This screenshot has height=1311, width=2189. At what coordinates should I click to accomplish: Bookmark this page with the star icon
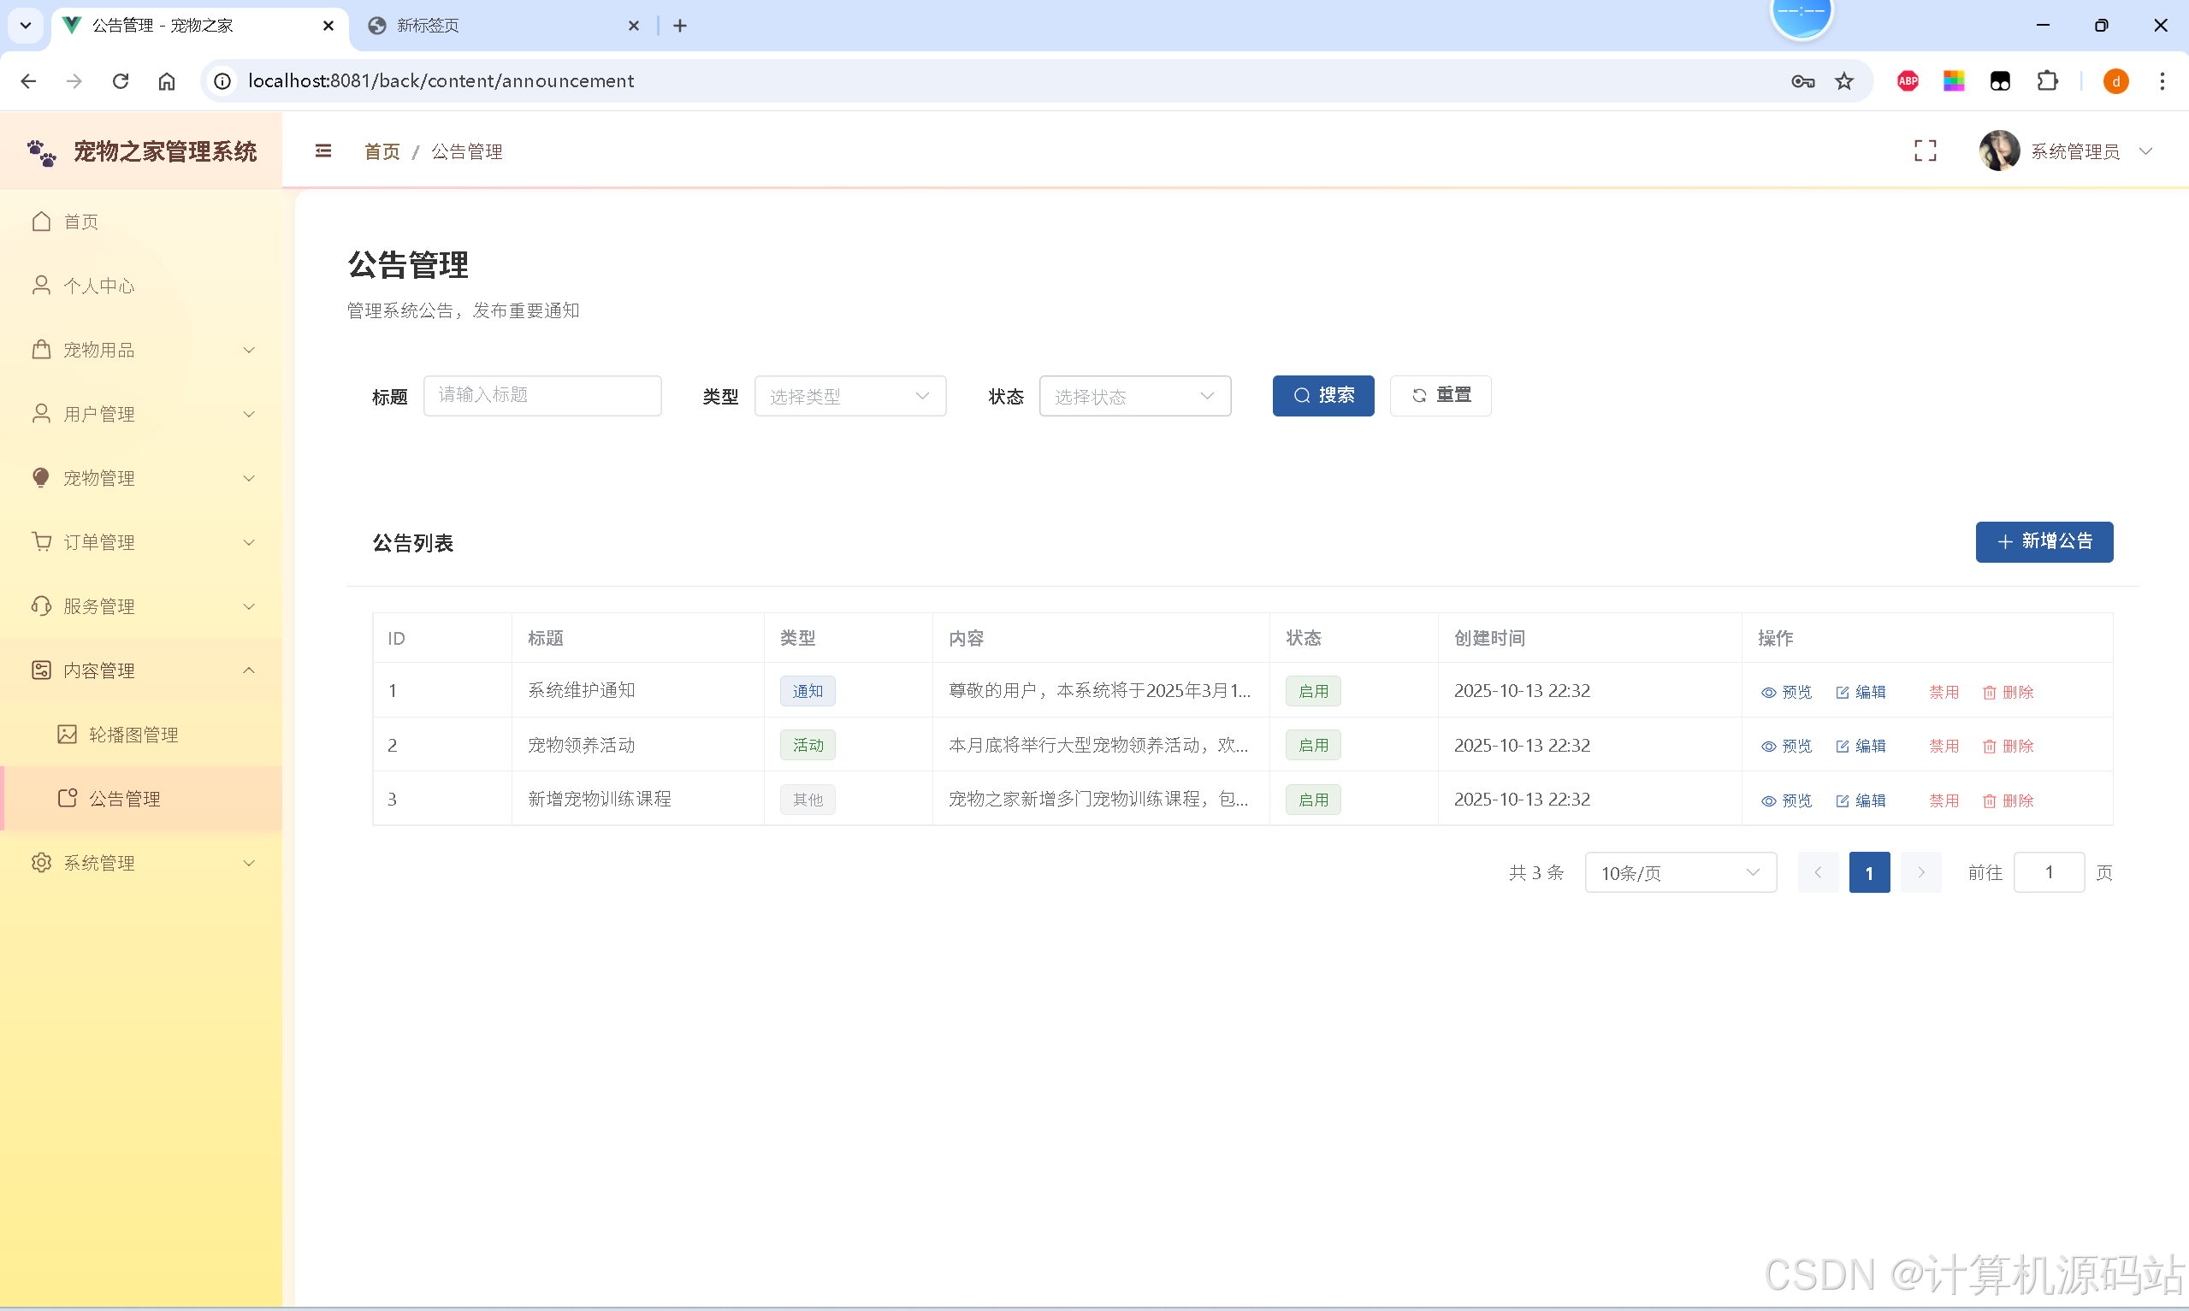1844,81
